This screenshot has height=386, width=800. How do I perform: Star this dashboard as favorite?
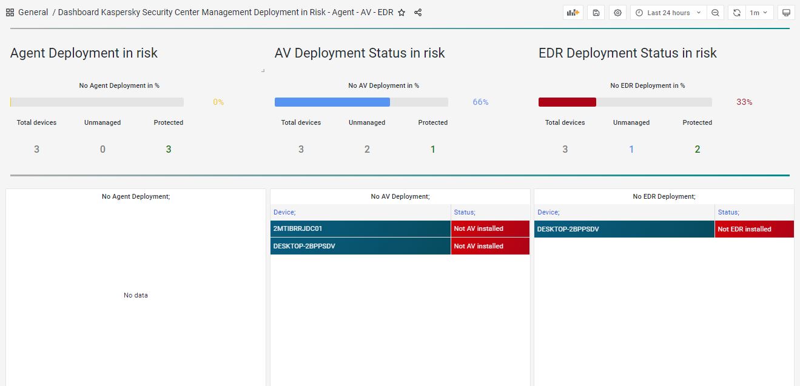click(402, 12)
